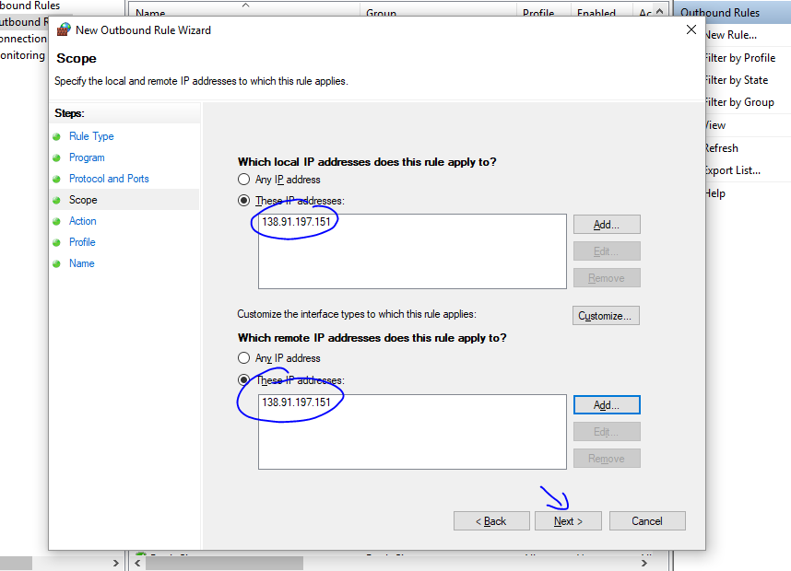The image size is (791, 571).
Task: Sort rules by Name column header
Action: [x=244, y=12]
